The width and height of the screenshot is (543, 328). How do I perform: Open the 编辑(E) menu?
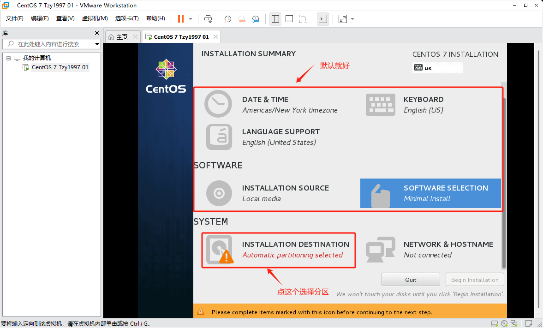[x=40, y=18]
